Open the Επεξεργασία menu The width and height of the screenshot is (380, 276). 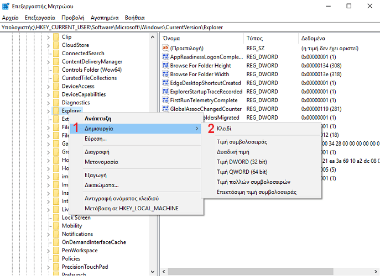coord(40,18)
